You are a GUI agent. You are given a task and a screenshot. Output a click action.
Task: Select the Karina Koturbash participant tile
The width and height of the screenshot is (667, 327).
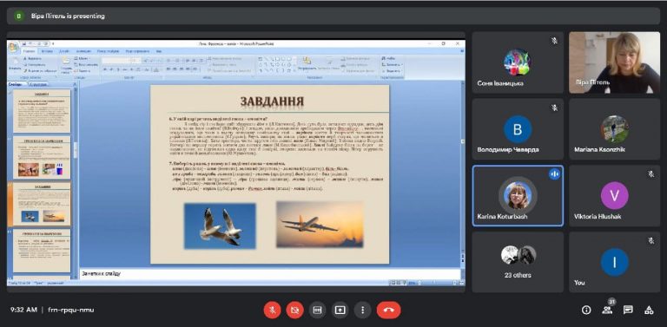[x=518, y=196]
